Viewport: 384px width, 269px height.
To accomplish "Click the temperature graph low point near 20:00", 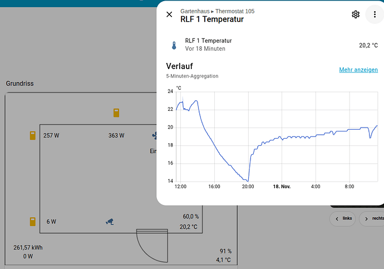I will tap(247, 180).
